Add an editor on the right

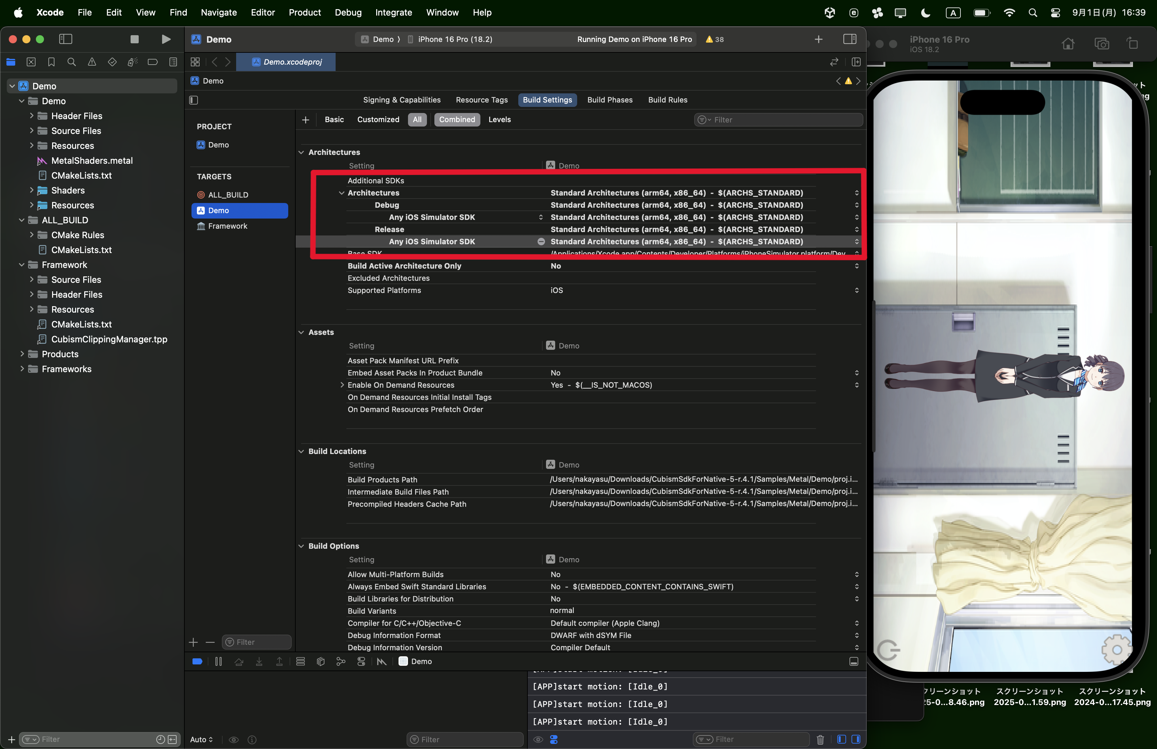(x=856, y=62)
